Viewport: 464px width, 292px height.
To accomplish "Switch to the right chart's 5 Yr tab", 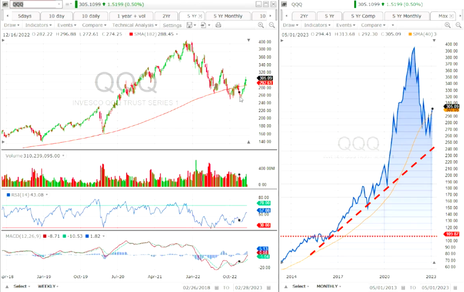I will pos(330,16).
